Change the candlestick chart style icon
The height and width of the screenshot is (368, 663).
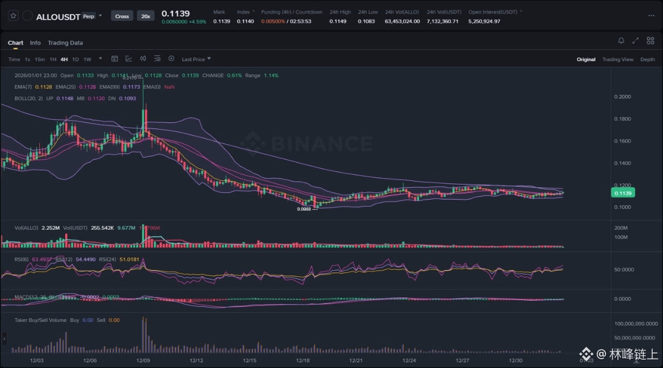143,59
